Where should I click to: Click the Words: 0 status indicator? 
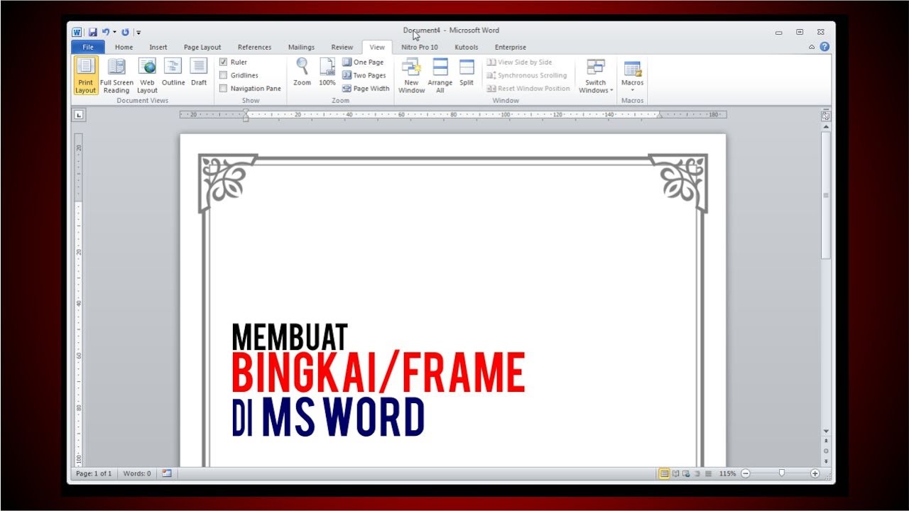(x=137, y=473)
